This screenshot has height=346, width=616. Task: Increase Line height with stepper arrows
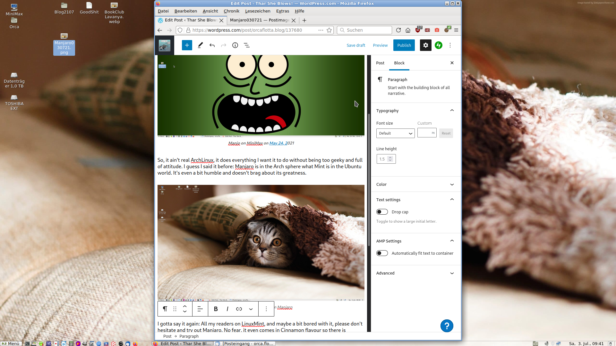390,158
